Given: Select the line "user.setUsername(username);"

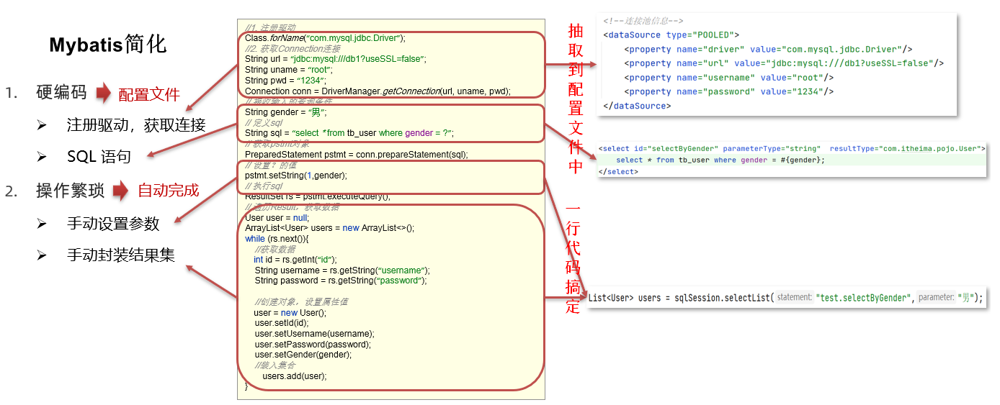Looking at the screenshot, I should pos(314,334).
